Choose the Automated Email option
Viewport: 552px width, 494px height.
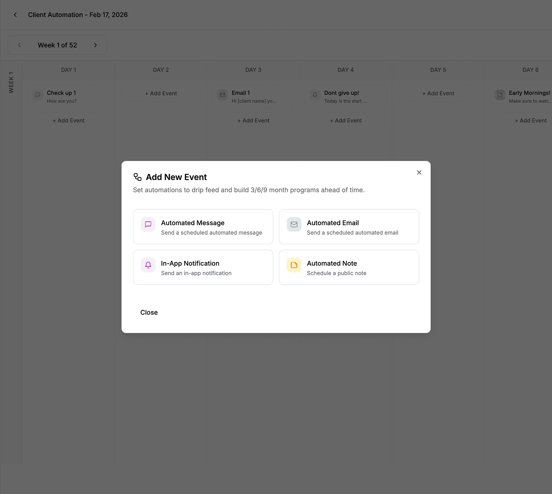click(x=349, y=227)
